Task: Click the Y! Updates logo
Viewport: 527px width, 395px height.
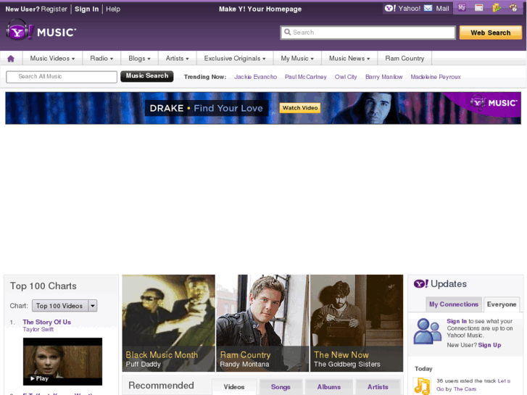Action: (439, 283)
